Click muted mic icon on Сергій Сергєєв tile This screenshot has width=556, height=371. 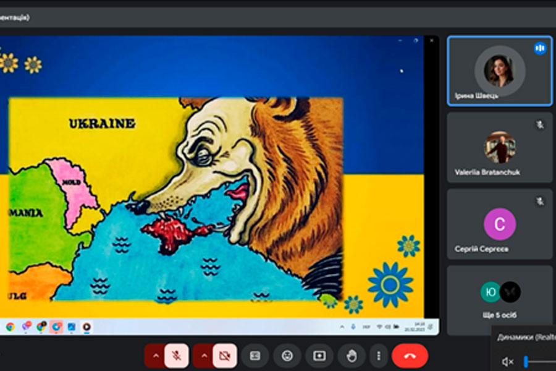540,202
